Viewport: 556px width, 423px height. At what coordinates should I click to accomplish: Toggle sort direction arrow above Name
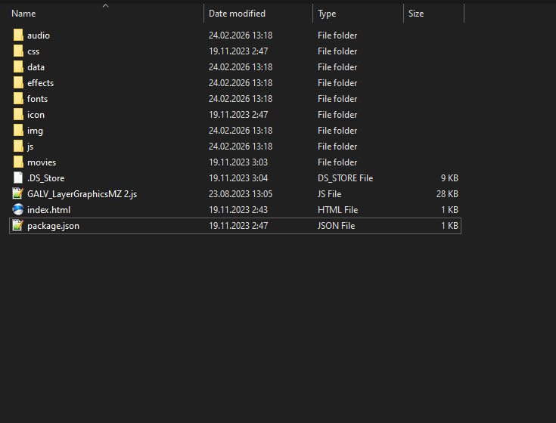[x=105, y=6]
